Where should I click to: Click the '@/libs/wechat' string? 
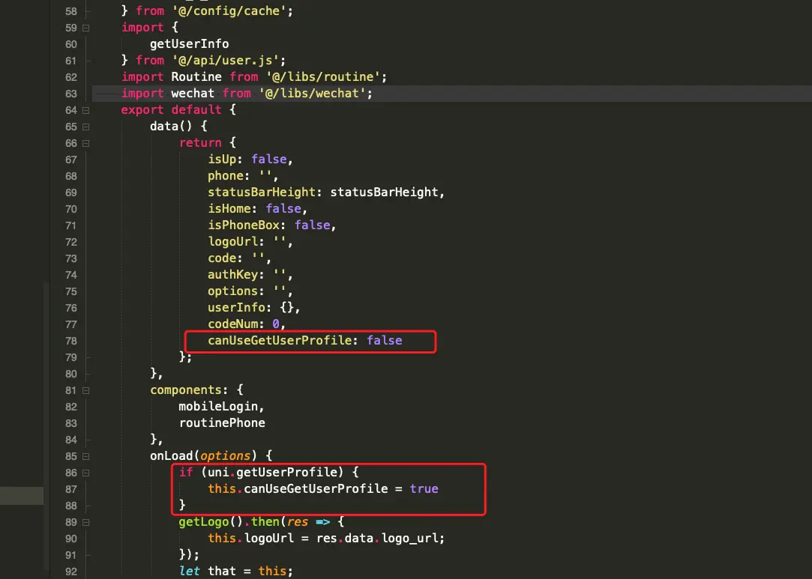coord(312,94)
